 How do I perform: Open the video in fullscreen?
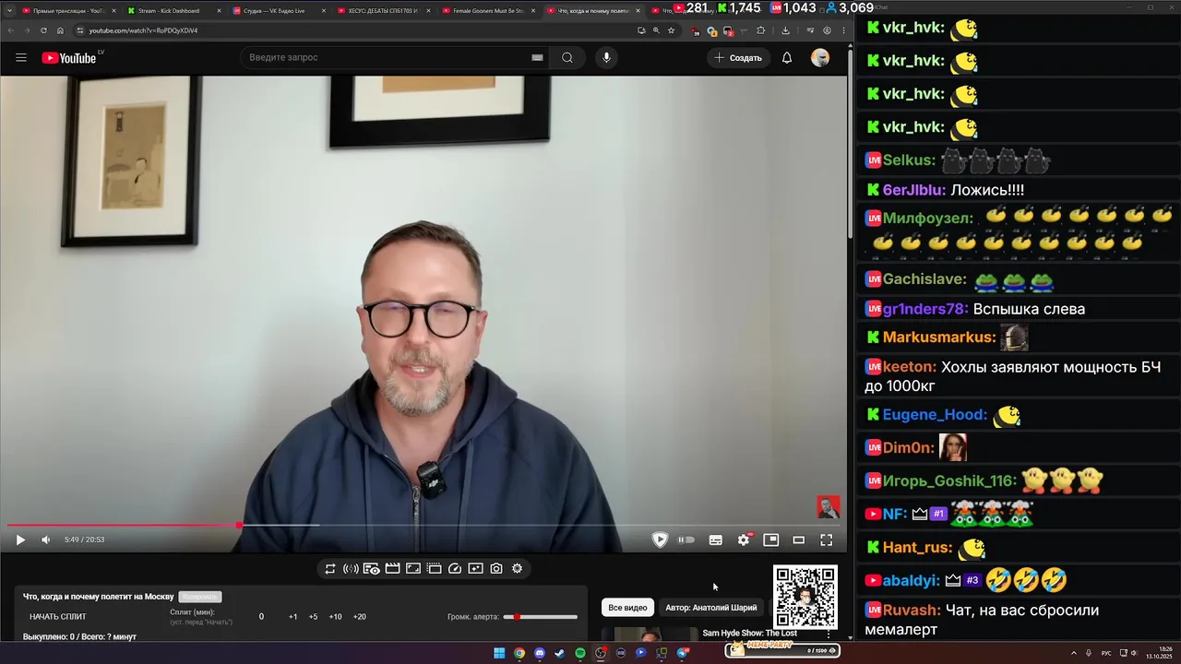coord(827,539)
